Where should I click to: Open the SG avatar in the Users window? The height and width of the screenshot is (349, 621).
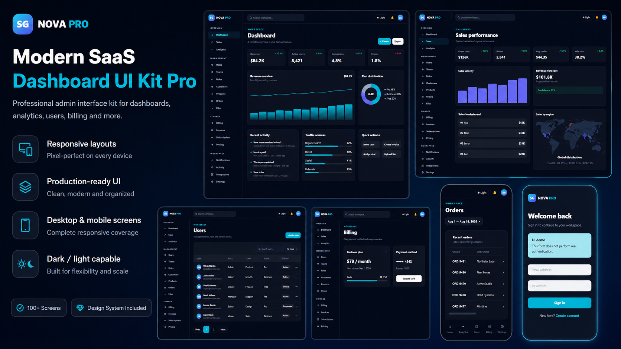pos(298,214)
